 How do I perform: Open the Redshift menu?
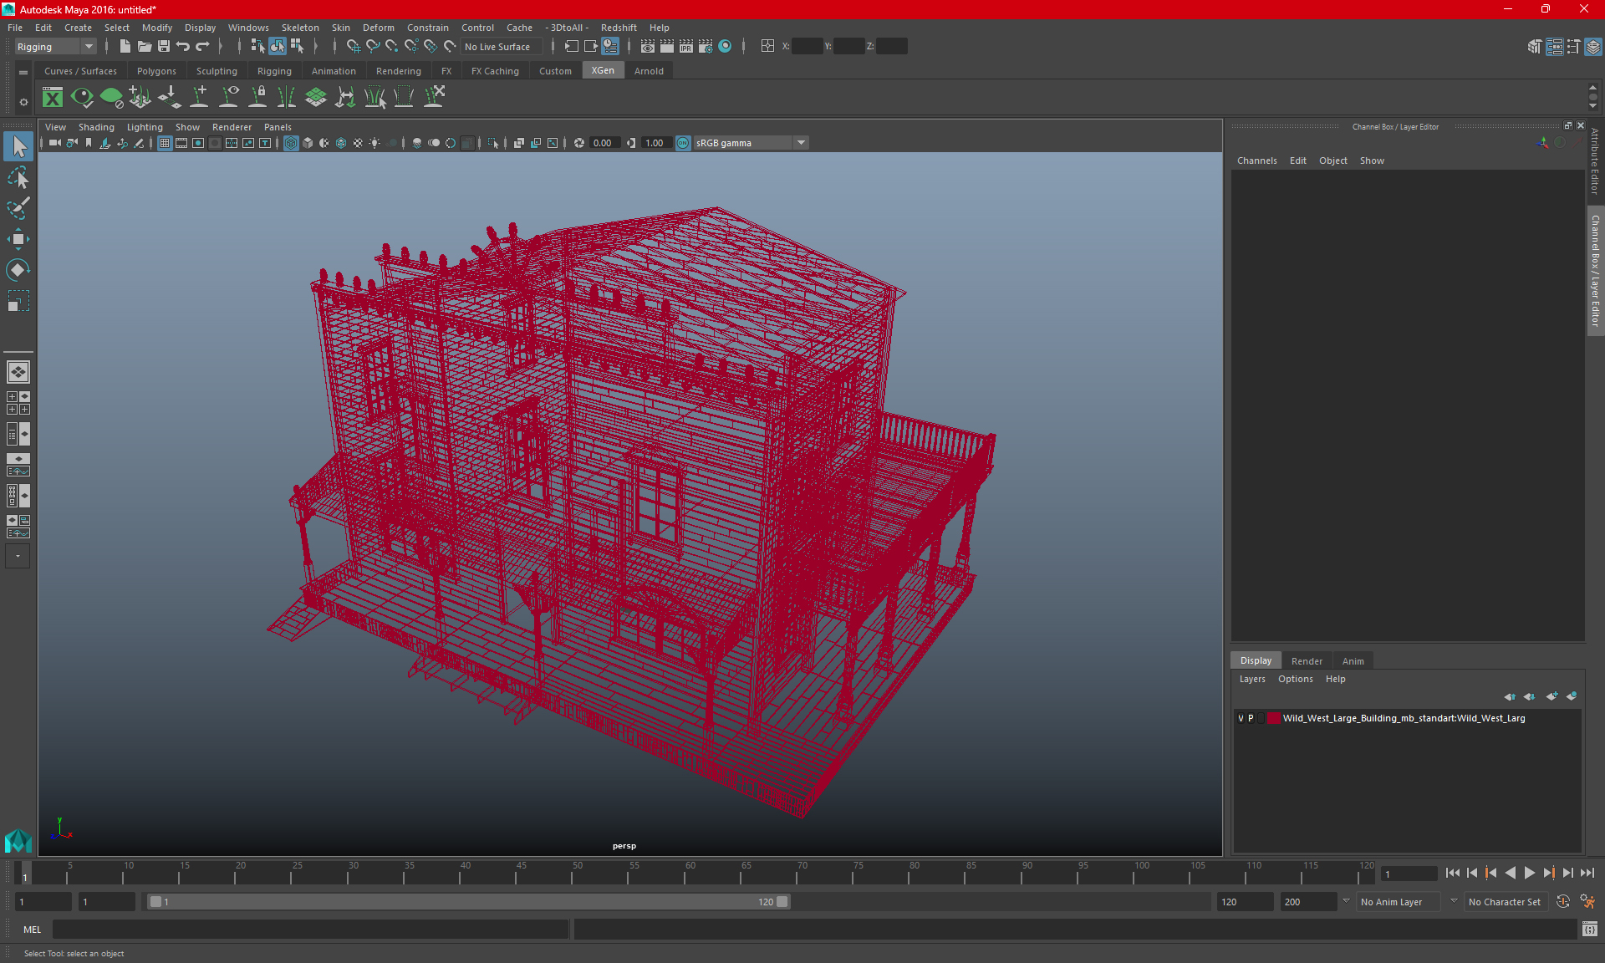(619, 28)
